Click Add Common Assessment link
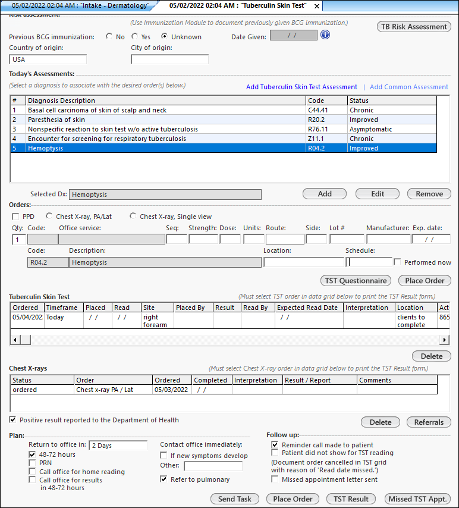The width and height of the screenshot is (459, 508). tap(409, 87)
